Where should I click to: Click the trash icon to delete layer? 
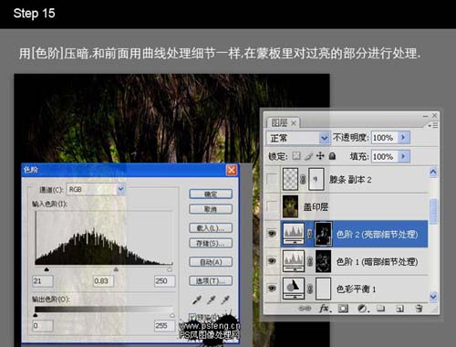click(x=419, y=309)
